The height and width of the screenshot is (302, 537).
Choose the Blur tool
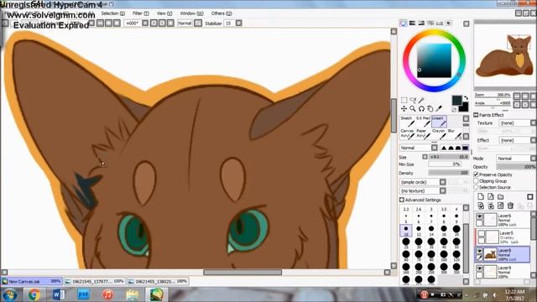tap(455, 134)
